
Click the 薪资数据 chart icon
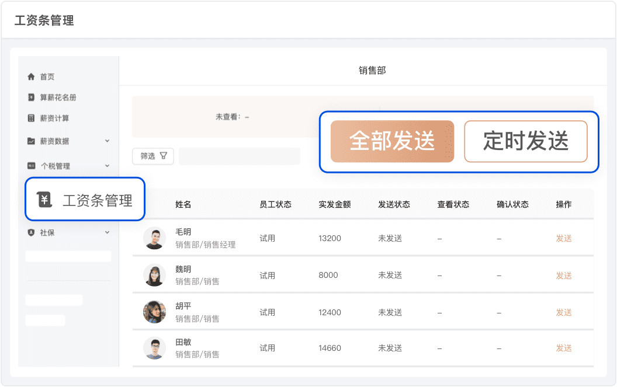(x=32, y=141)
